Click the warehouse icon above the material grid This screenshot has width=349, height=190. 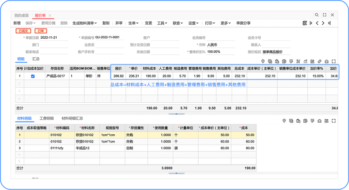(319, 121)
